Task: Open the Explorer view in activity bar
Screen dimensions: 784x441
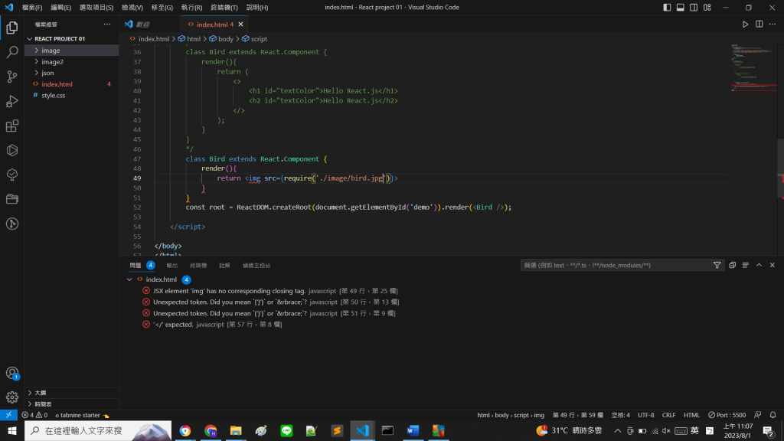Action: 12,28
